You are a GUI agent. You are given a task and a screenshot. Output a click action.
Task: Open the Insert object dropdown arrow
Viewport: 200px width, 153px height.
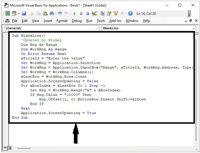coord(19,13)
